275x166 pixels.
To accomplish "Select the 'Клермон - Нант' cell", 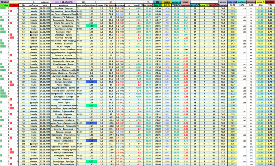I will (x=64, y=32).
